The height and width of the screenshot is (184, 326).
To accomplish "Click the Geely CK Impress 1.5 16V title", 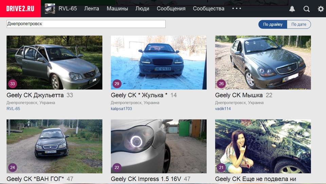I will pyautogui.click(x=146, y=179).
